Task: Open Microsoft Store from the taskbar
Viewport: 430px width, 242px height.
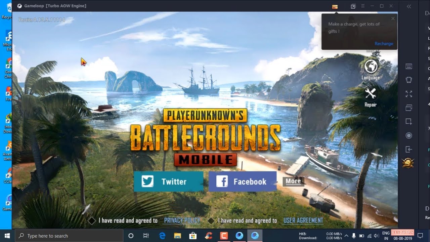Action: [193, 236]
